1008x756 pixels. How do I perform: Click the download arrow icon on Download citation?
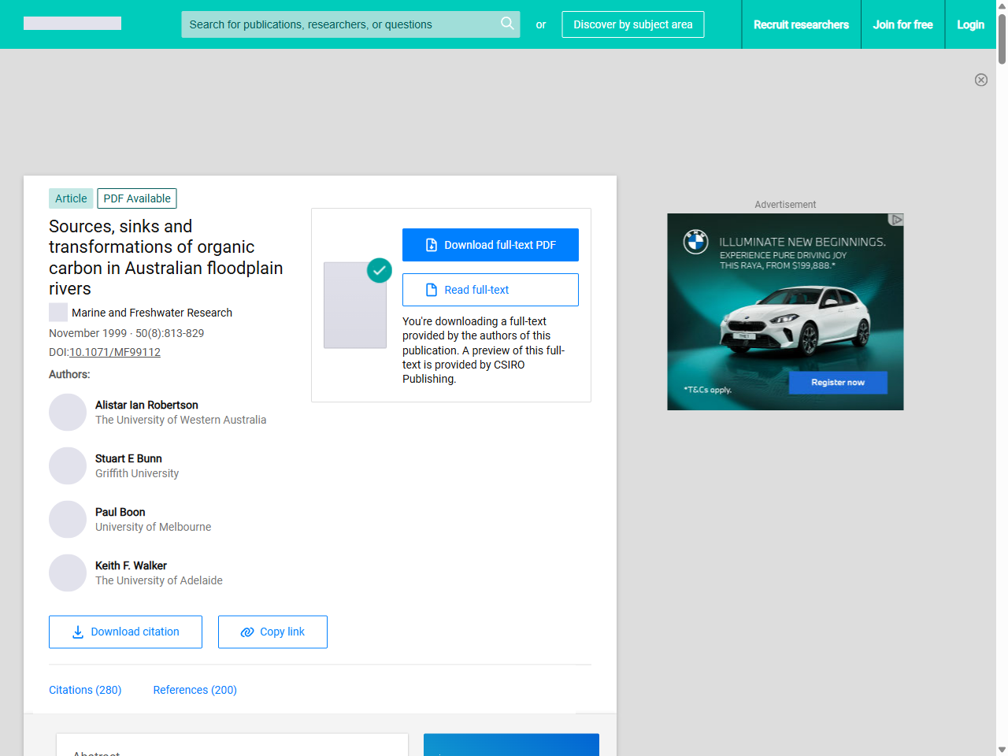(x=77, y=632)
